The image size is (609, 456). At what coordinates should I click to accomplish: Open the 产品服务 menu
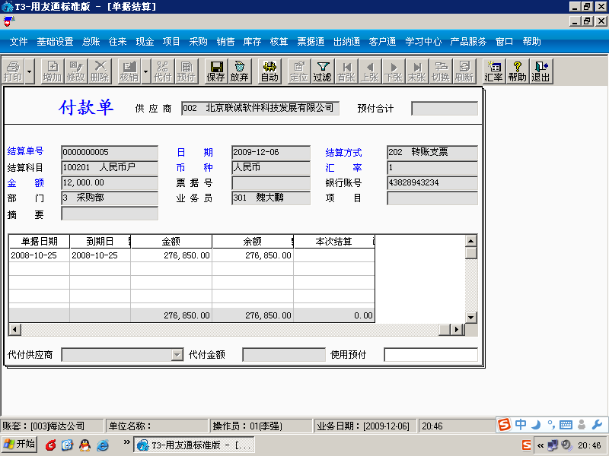click(x=468, y=42)
